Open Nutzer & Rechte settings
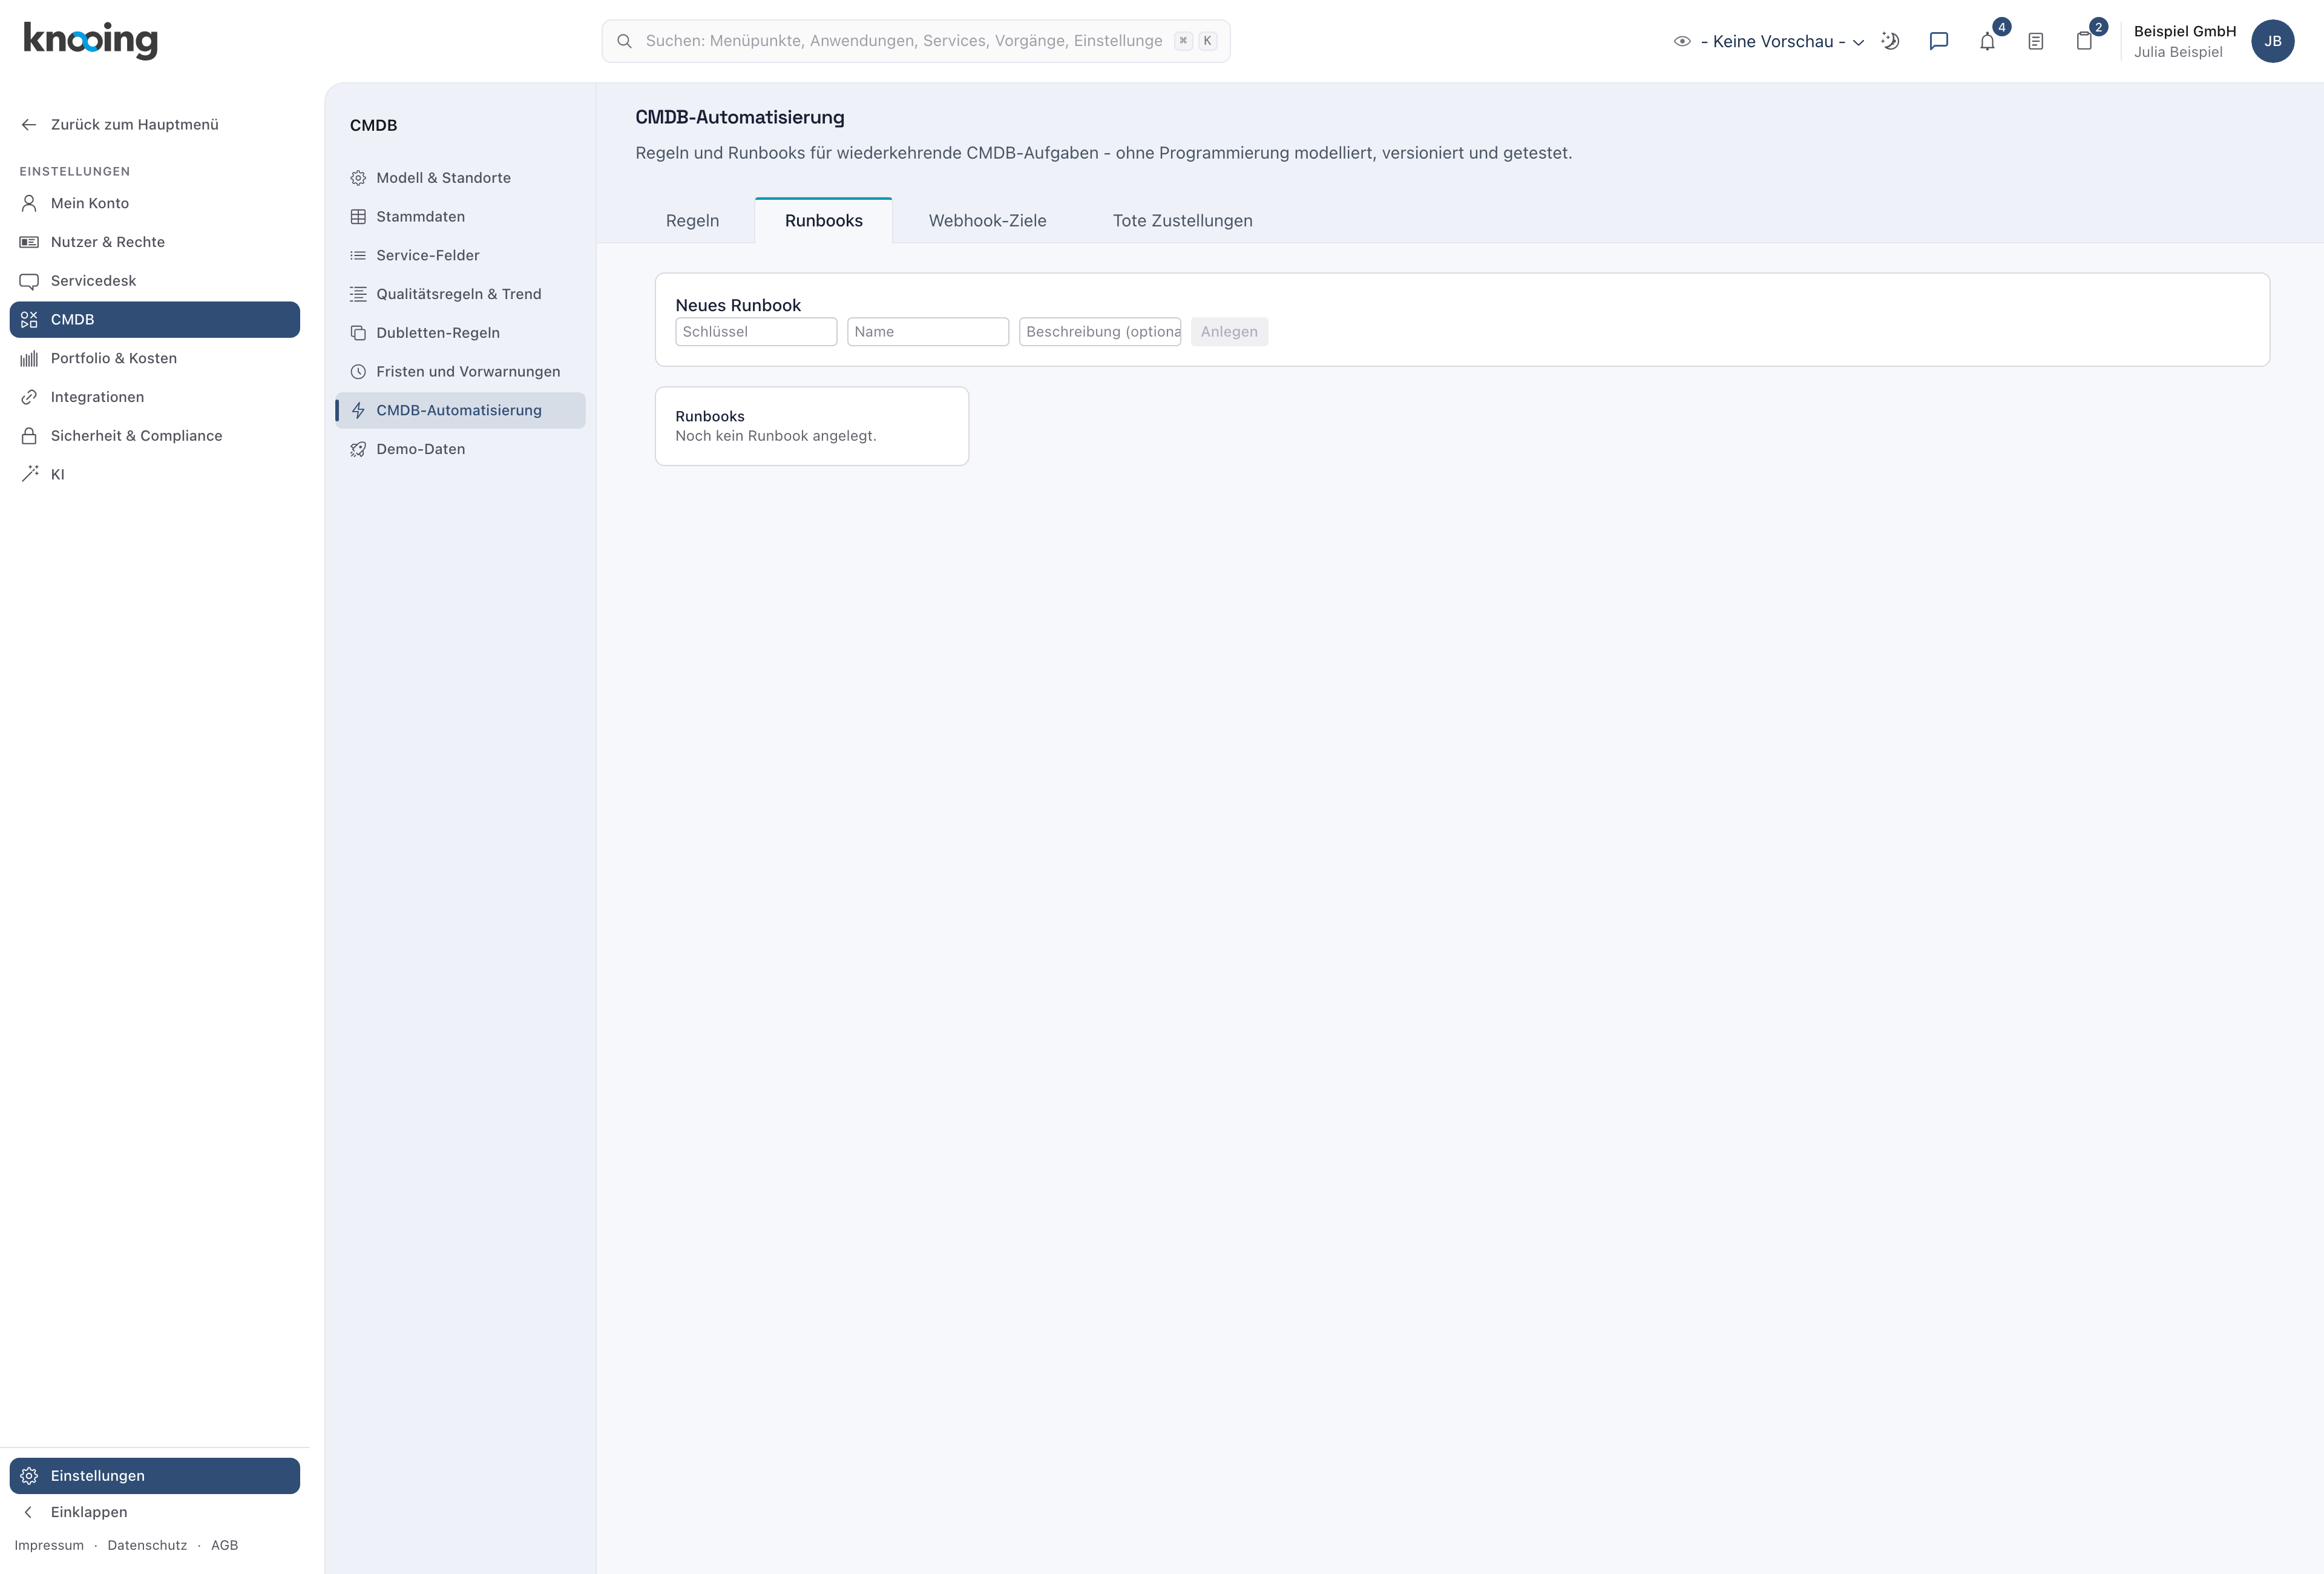Image resolution: width=2324 pixels, height=1574 pixels. click(155, 242)
